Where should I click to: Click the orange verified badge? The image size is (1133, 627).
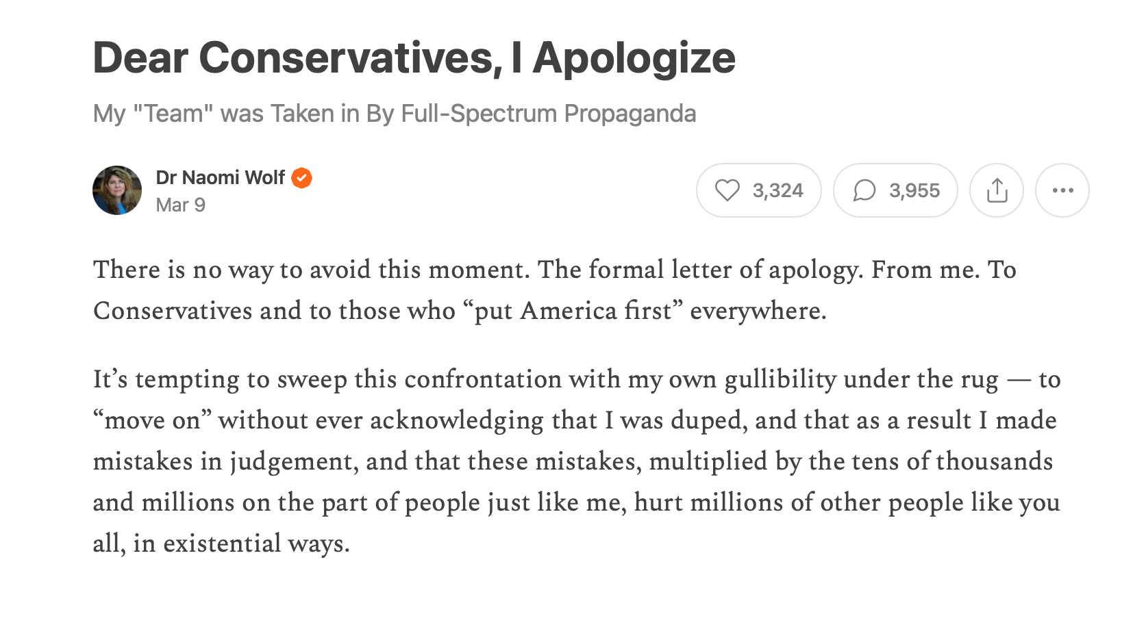pyautogui.click(x=302, y=178)
